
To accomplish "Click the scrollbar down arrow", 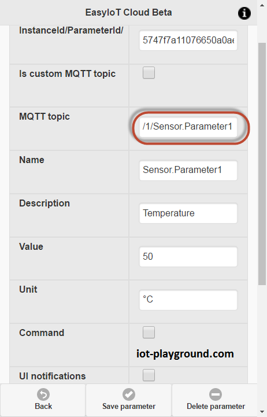I will click(x=262, y=412).
